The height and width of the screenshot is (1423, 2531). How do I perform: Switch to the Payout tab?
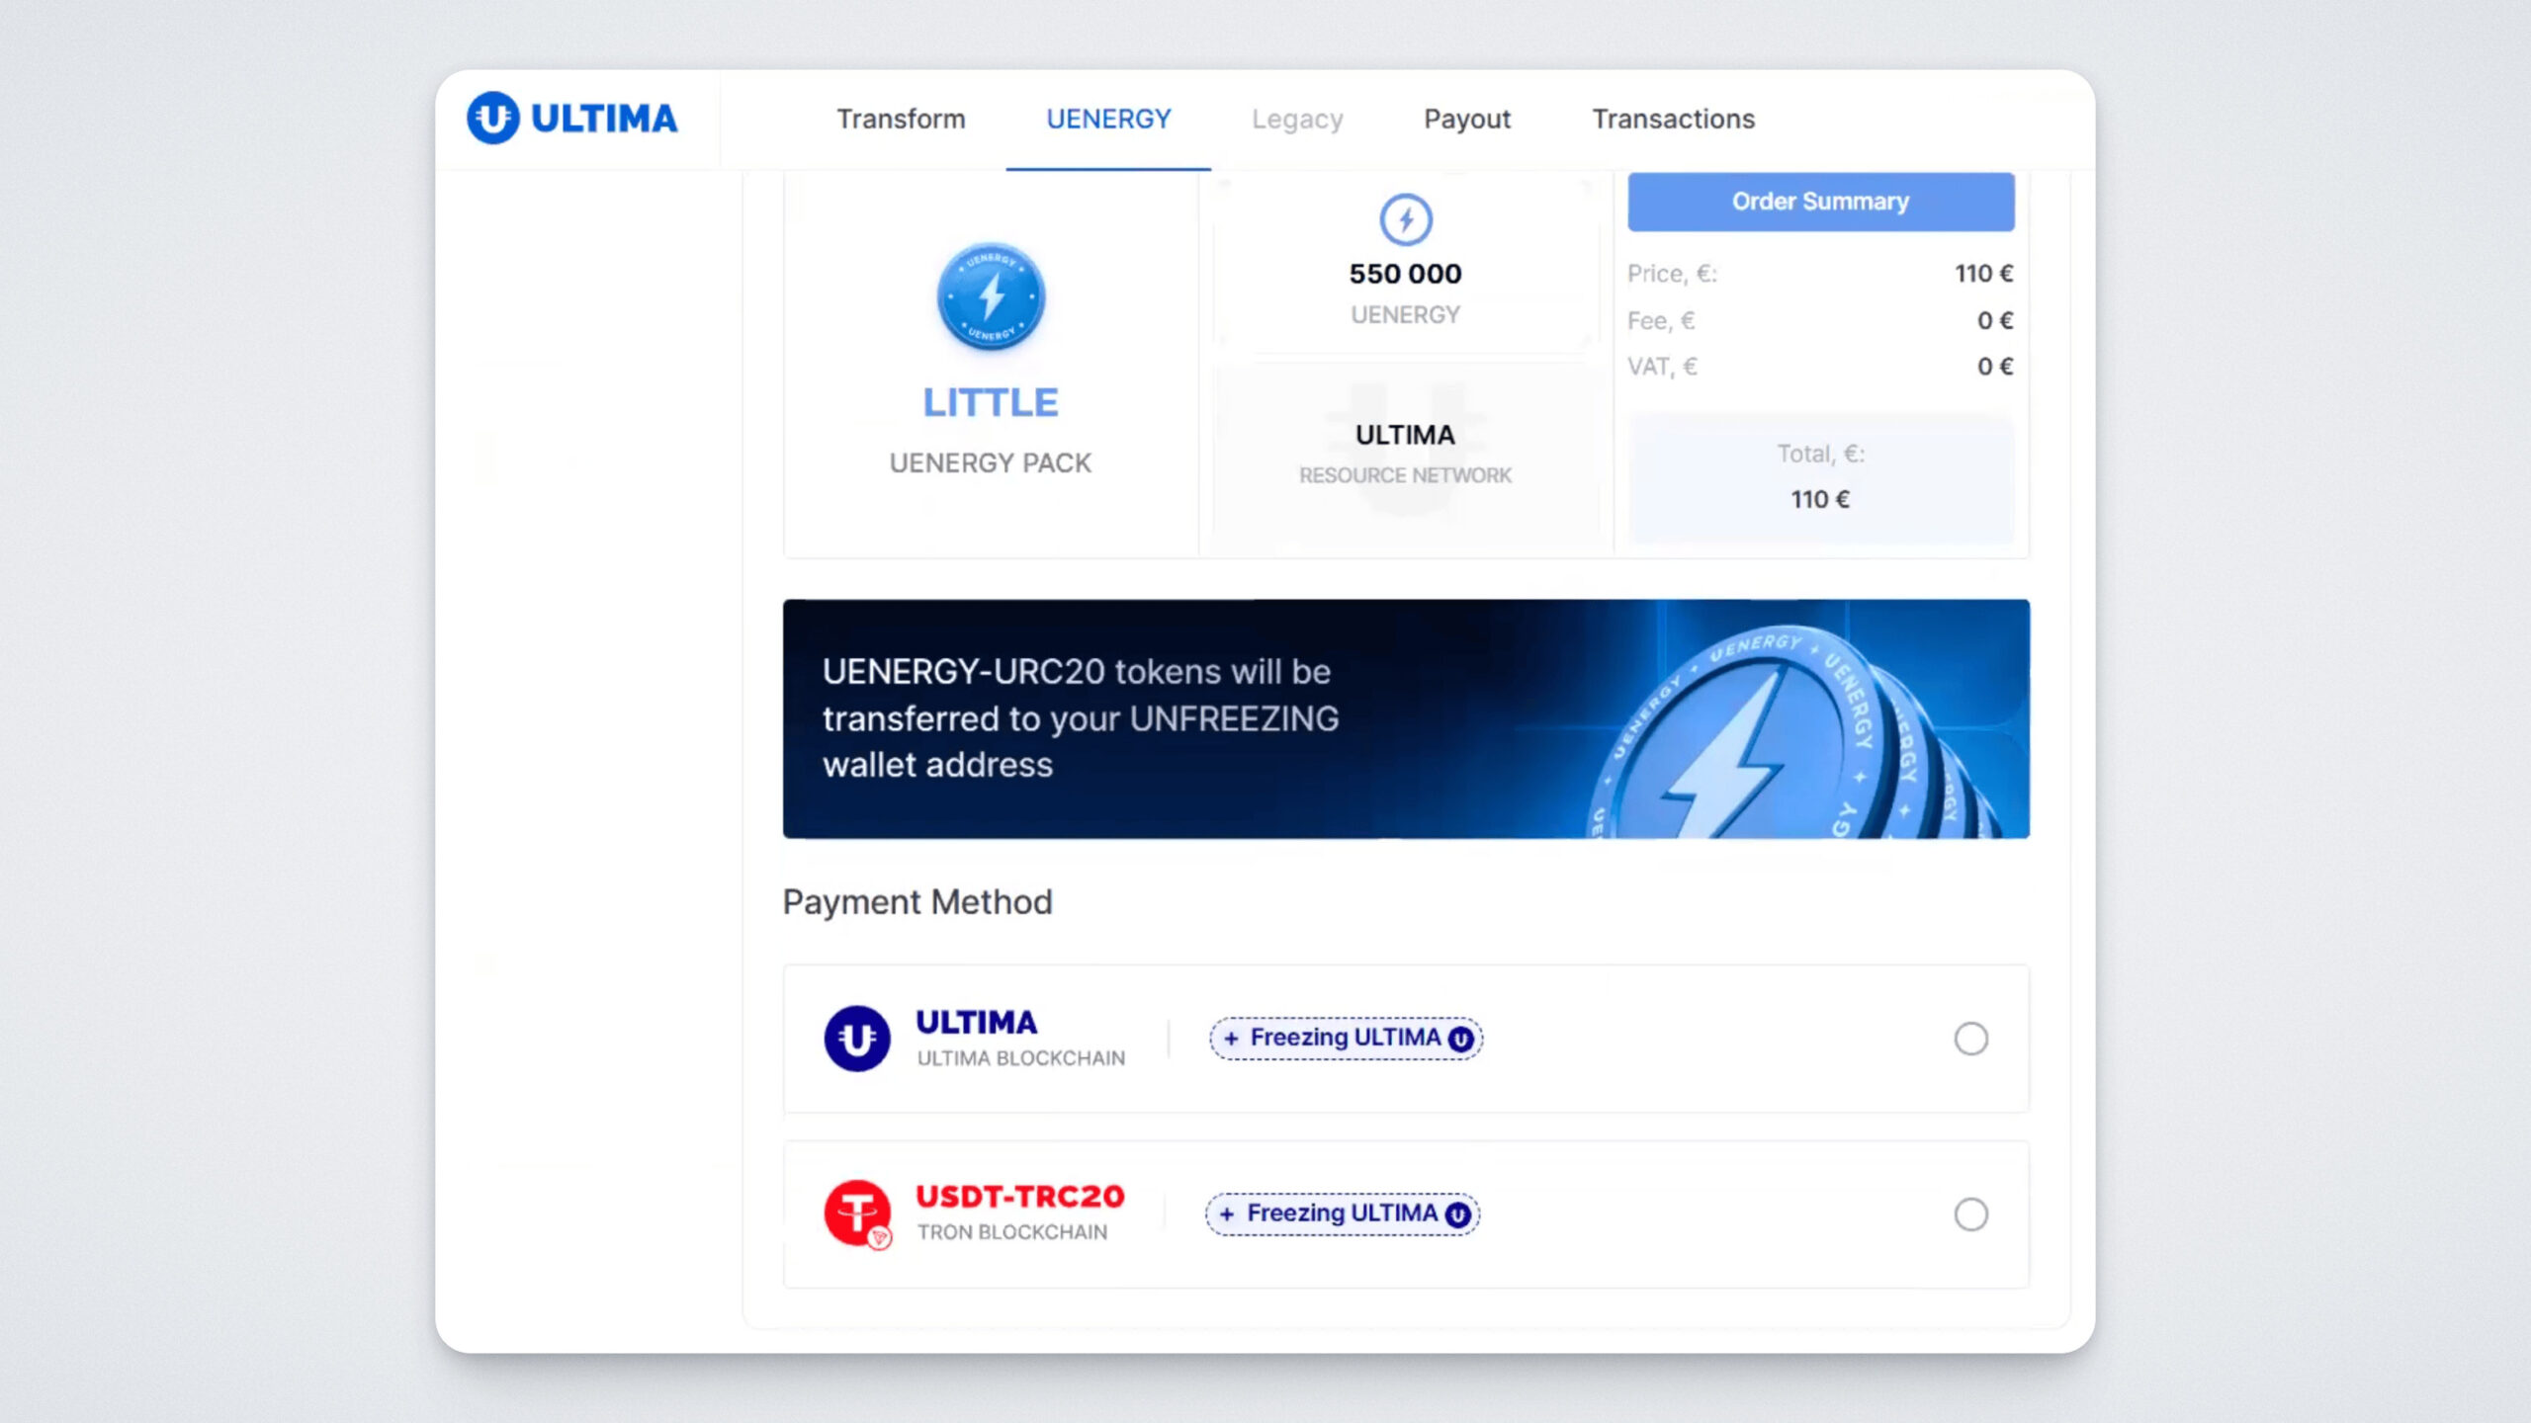point(1466,119)
